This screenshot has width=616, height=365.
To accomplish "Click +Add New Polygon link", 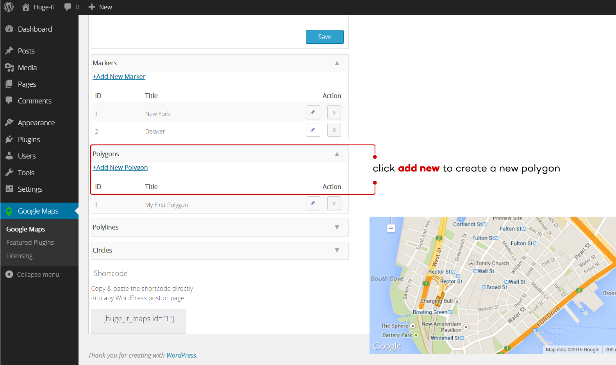I will 120,167.
